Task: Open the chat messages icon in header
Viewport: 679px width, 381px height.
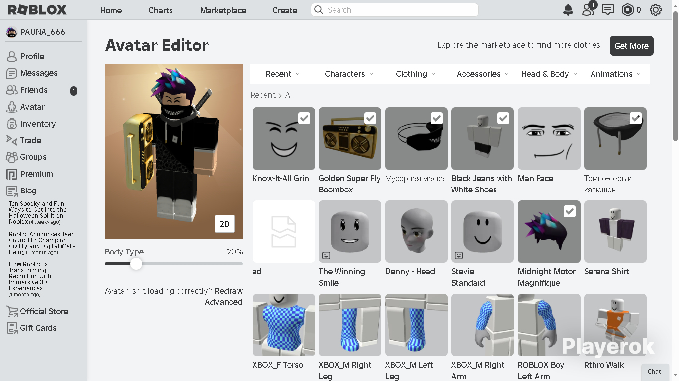Action: click(x=608, y=10)
